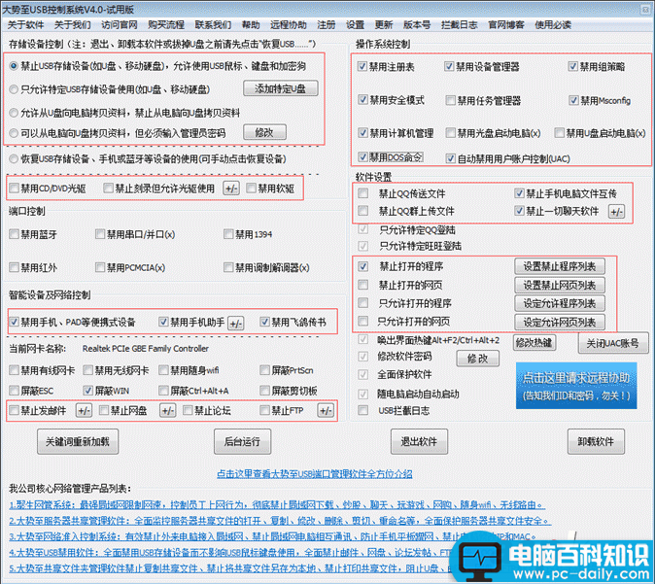Click +/- button next to 禁止发邮件
Screen dimensions: 655x584
pyautogui.click(x=84, y=411)
